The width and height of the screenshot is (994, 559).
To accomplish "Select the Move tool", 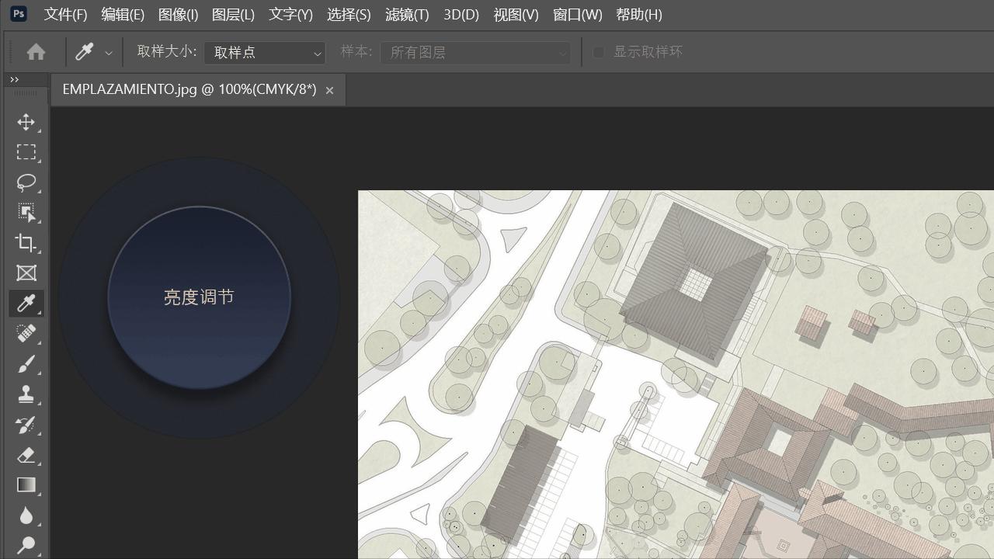I will 26,122.
